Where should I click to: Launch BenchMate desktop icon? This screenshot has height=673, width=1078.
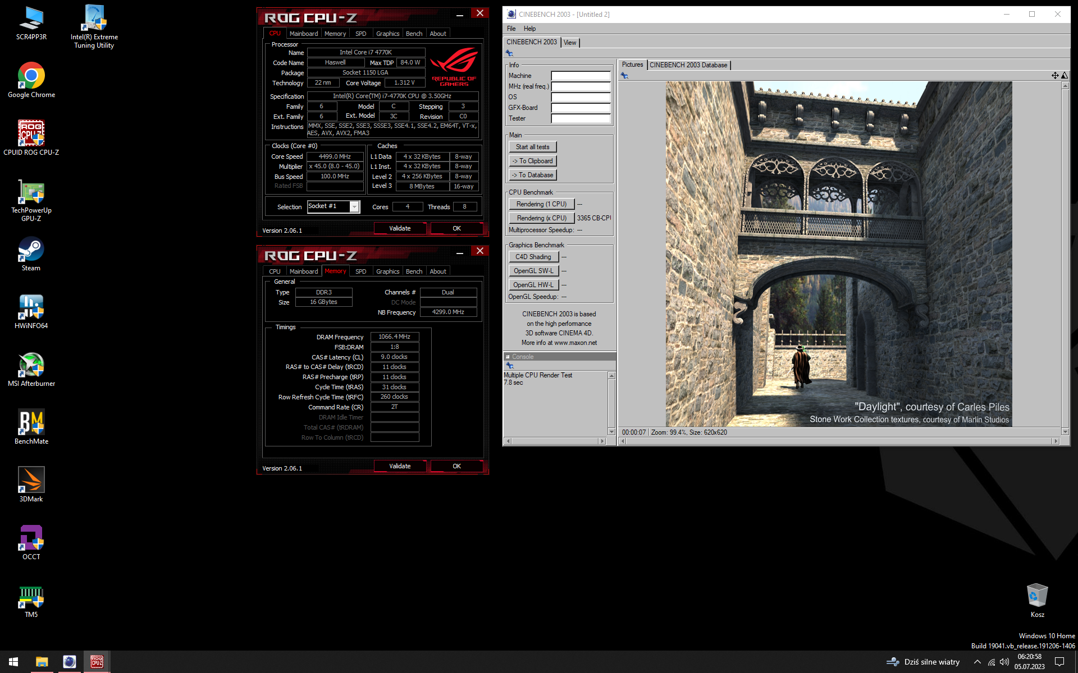31,427
